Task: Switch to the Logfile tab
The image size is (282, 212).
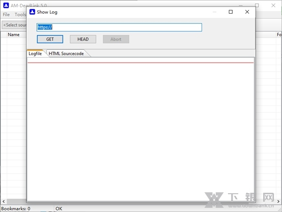Action: [x=35, y=53]
